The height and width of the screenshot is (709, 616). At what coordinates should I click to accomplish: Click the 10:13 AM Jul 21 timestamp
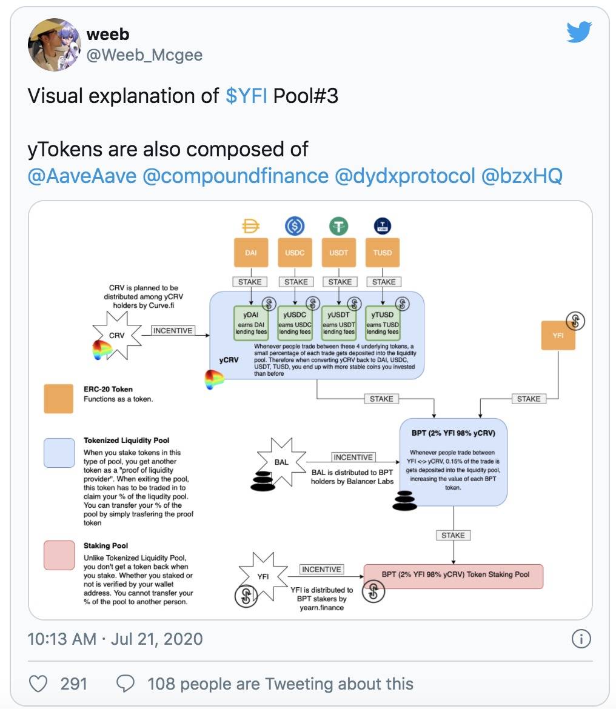click(x=115, y=639)
